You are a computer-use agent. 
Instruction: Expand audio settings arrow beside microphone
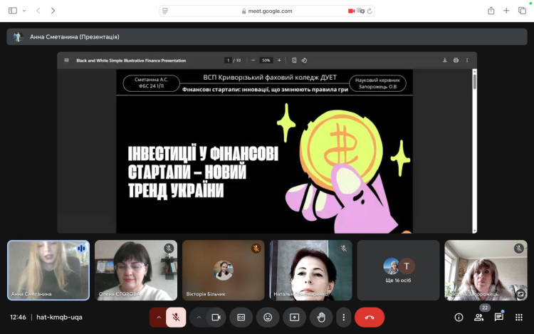158,317
